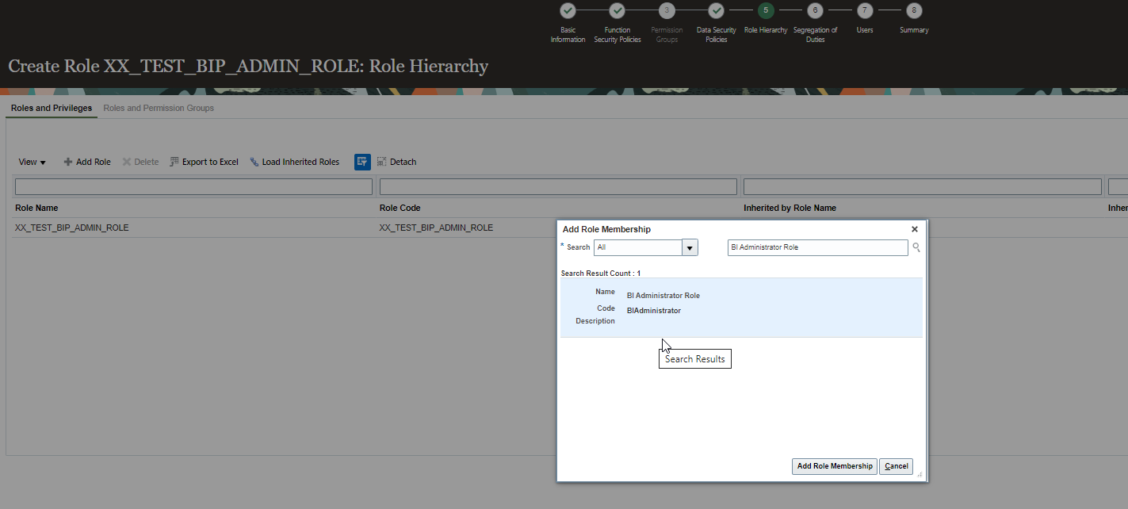Click the BIAdministrator code text
Image resolution: width=1128 pixels, height=509 pixels.
point(654,311)
